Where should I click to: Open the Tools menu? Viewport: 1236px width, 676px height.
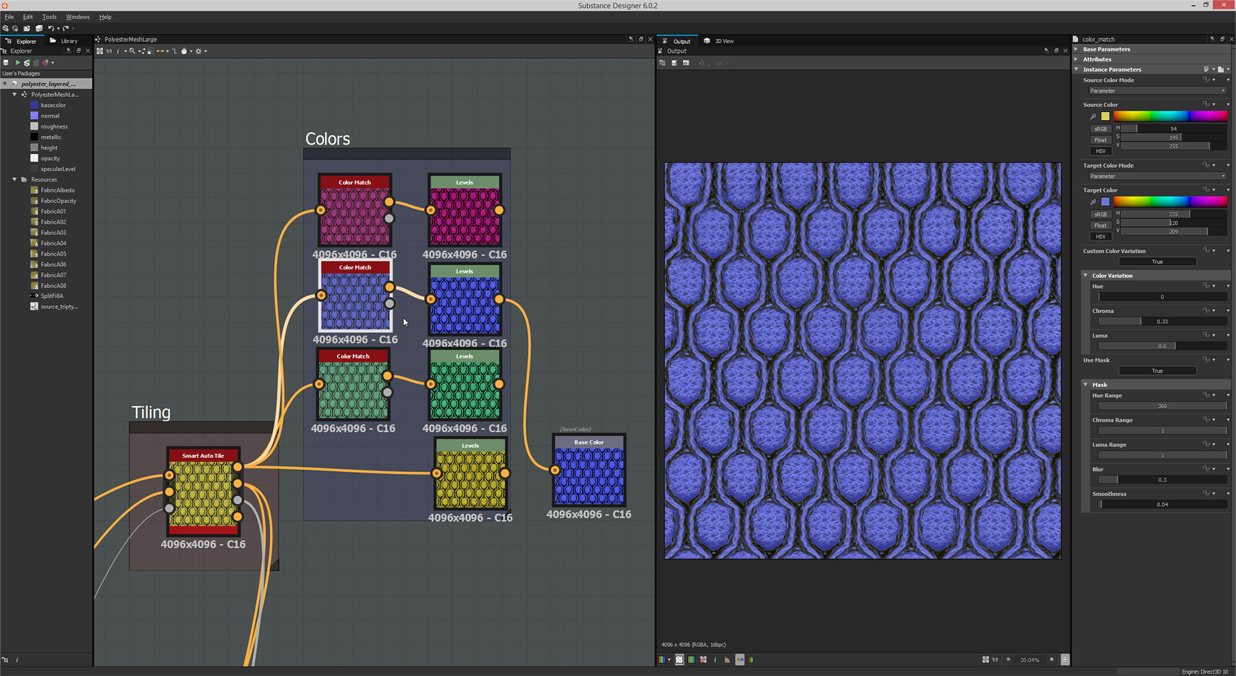tap(49, 17)
